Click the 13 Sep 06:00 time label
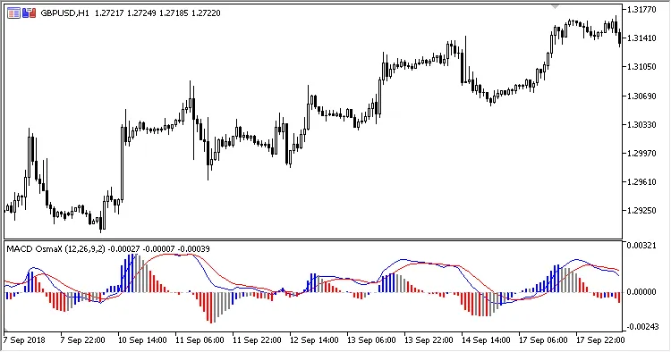The image size is (671, 352). point(371,340)
